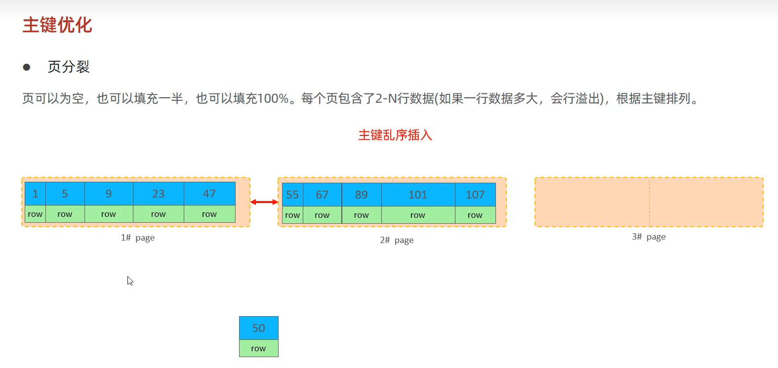The image size is (778, 368).
Task: Click the "3# page" caption
Action: [x=649, y=237]
